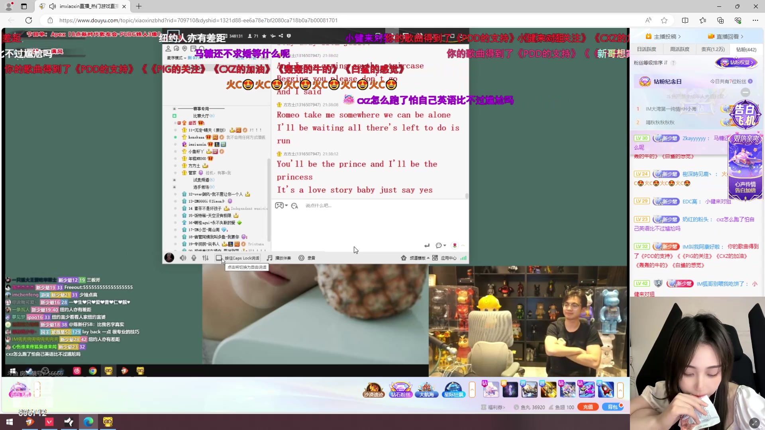
Task: Open the 星际狂飙 UFO icon
Action: point(453,389)
